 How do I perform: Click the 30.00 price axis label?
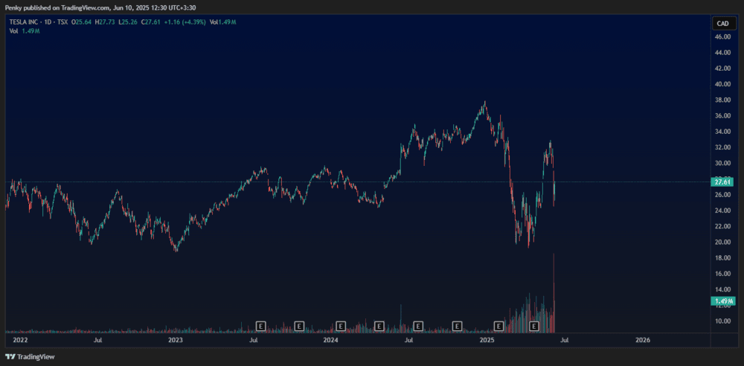(x=722, y=164)
